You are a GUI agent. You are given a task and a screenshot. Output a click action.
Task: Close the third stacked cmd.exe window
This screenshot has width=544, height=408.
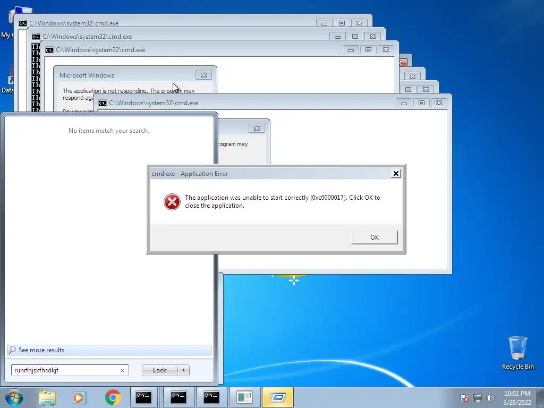[386, 50]
